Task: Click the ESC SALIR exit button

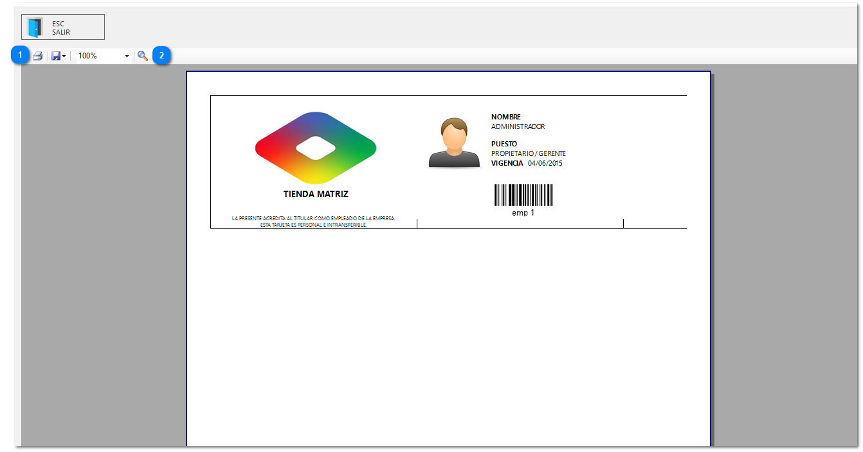Action: [63, 28]
